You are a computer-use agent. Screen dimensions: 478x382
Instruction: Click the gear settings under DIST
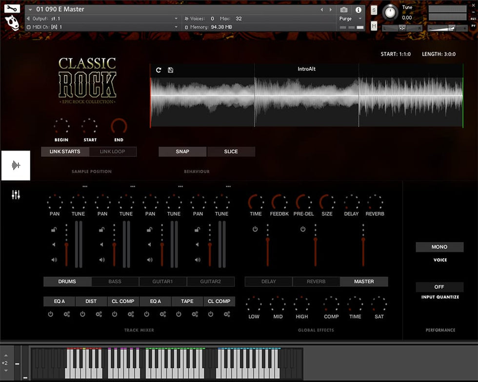coord(99,314)
